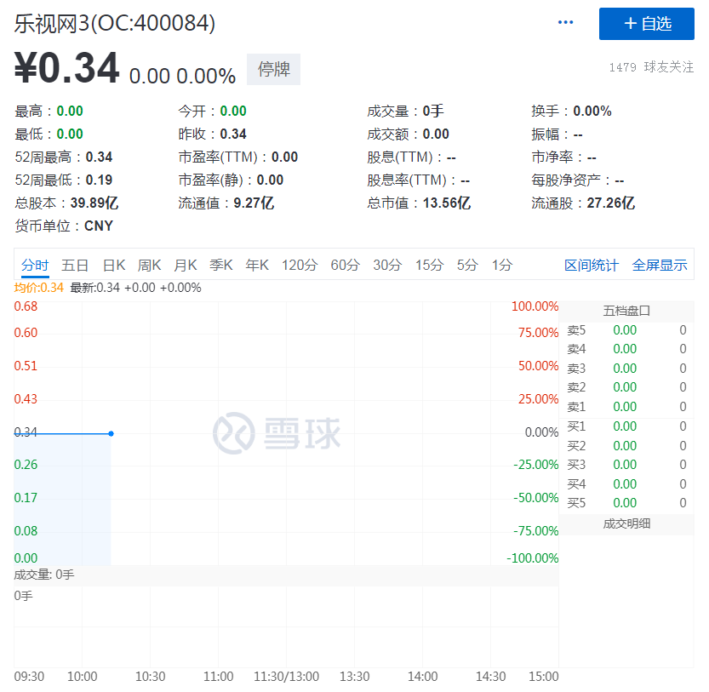Screen dimensions: 709x692
Task: Click the 市盈率(TTM) 0.00 value
Action: coord(284,157)
